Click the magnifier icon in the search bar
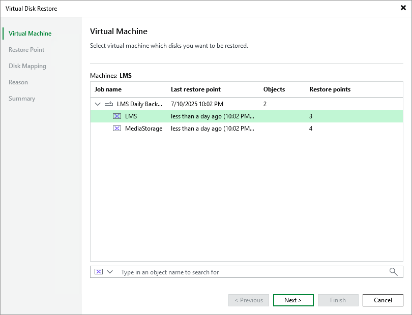412x315 pixels. 393,272
